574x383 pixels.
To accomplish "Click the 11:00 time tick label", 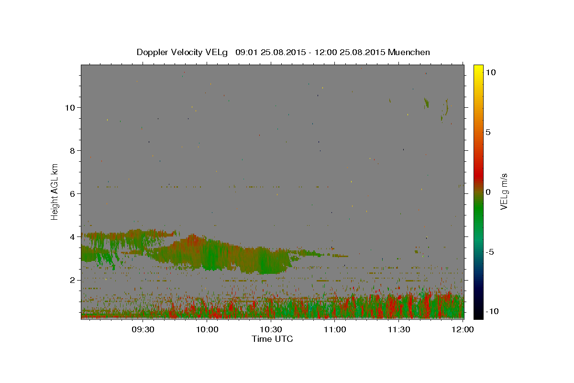I will pyautogui.click(x=335, y=329).
